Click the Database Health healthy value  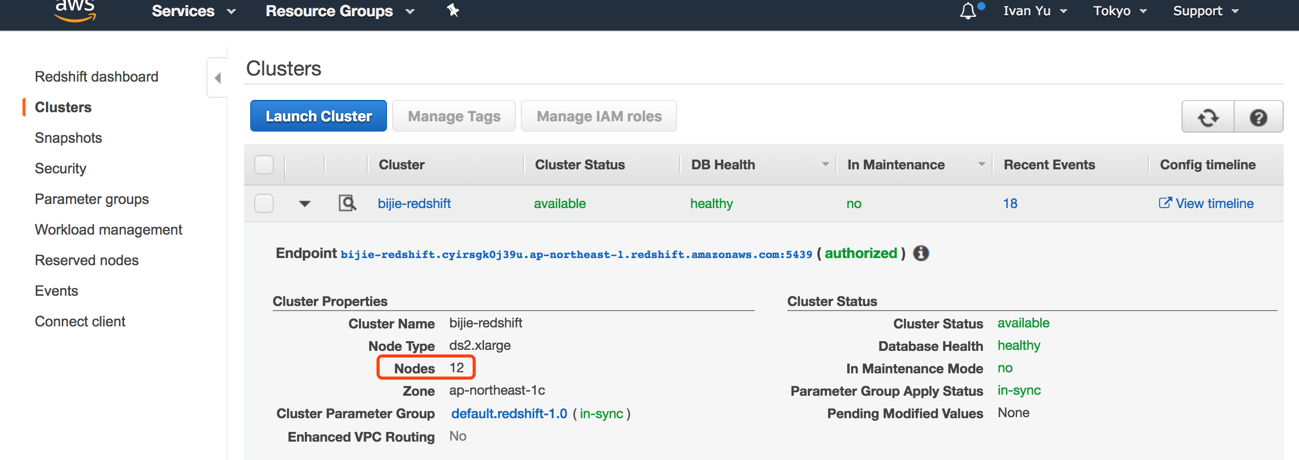pyautogui.click(x=1019, y=345)
